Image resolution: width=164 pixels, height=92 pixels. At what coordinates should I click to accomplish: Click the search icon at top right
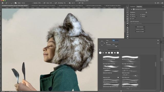(156, 3)
